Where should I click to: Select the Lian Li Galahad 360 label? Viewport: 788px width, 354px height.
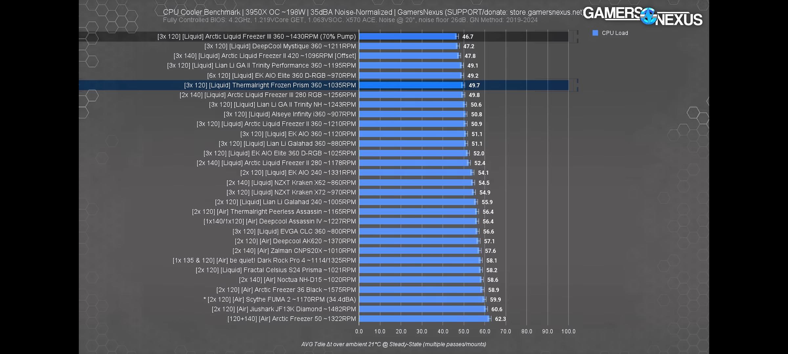tap(287, 144)
